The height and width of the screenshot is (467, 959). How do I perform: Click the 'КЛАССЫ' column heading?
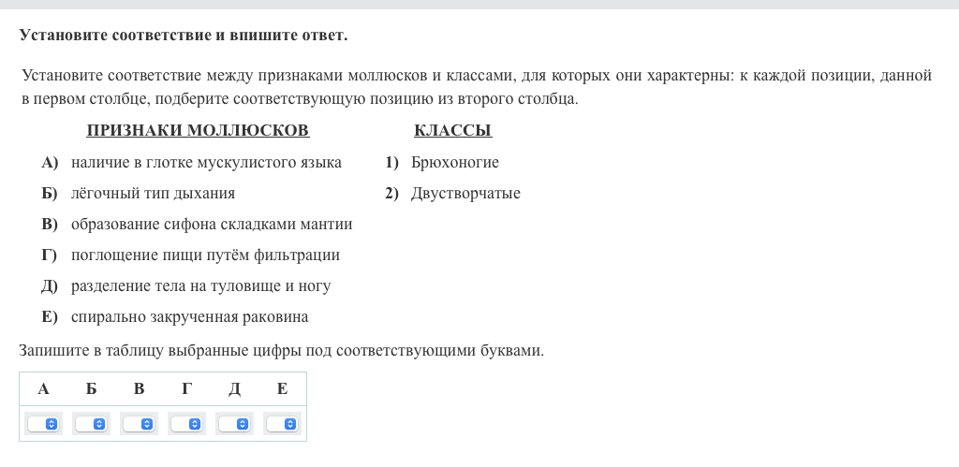tap(452, 131)
